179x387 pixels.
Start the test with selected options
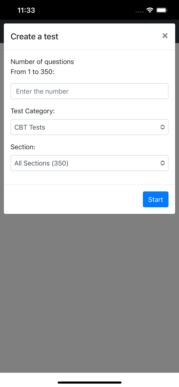[155, 199]
